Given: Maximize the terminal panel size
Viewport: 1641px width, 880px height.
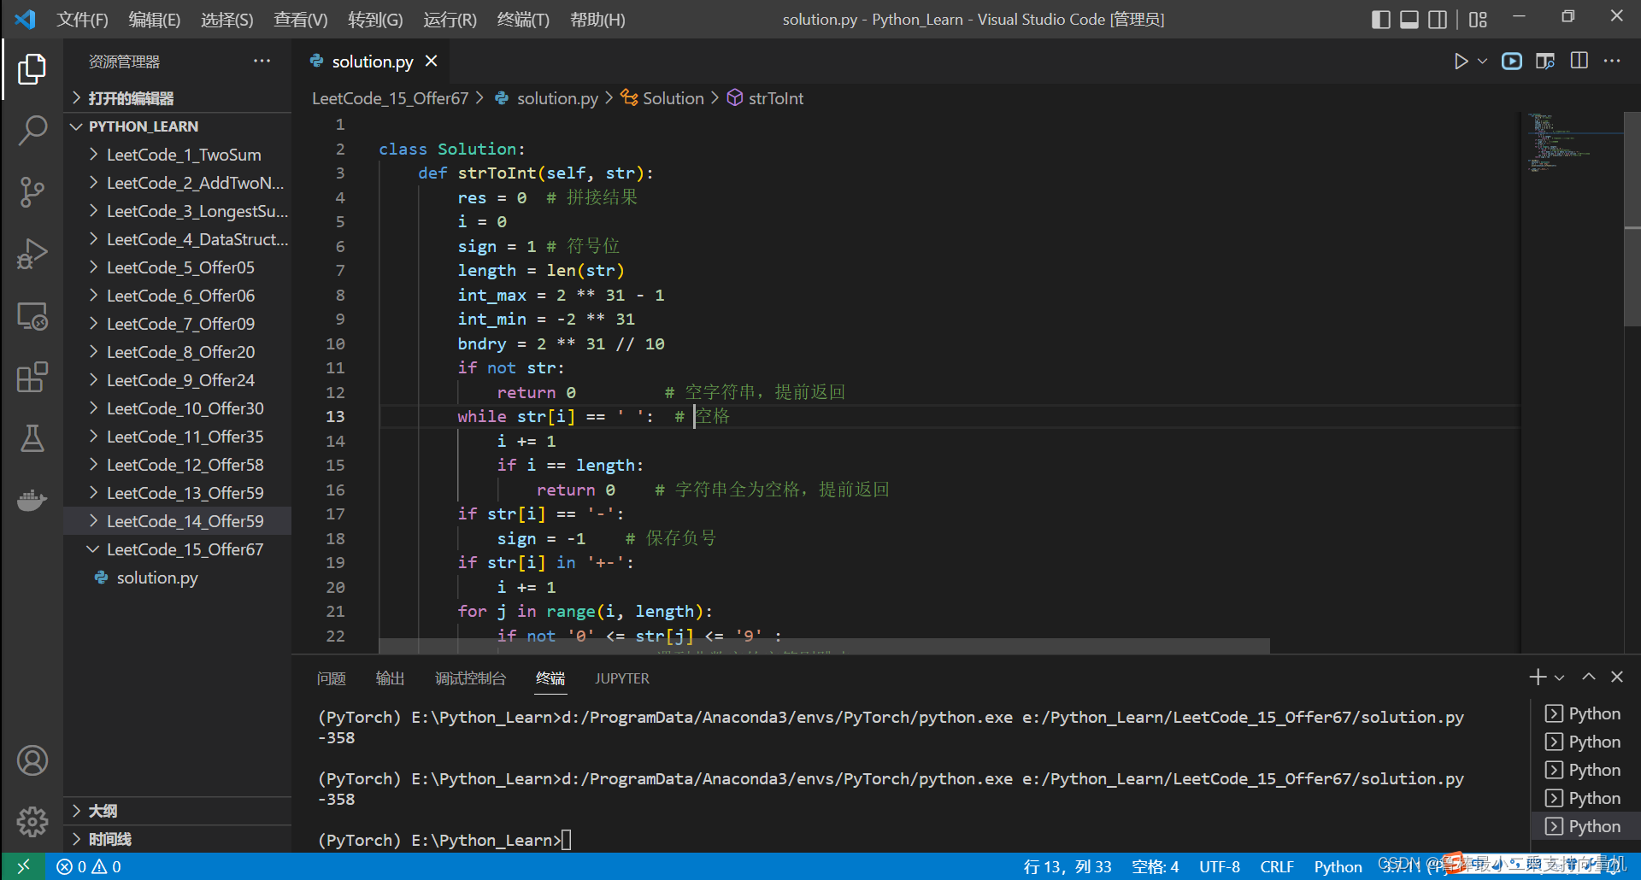Looking at the screenshot, I should tap(1589, 677).
